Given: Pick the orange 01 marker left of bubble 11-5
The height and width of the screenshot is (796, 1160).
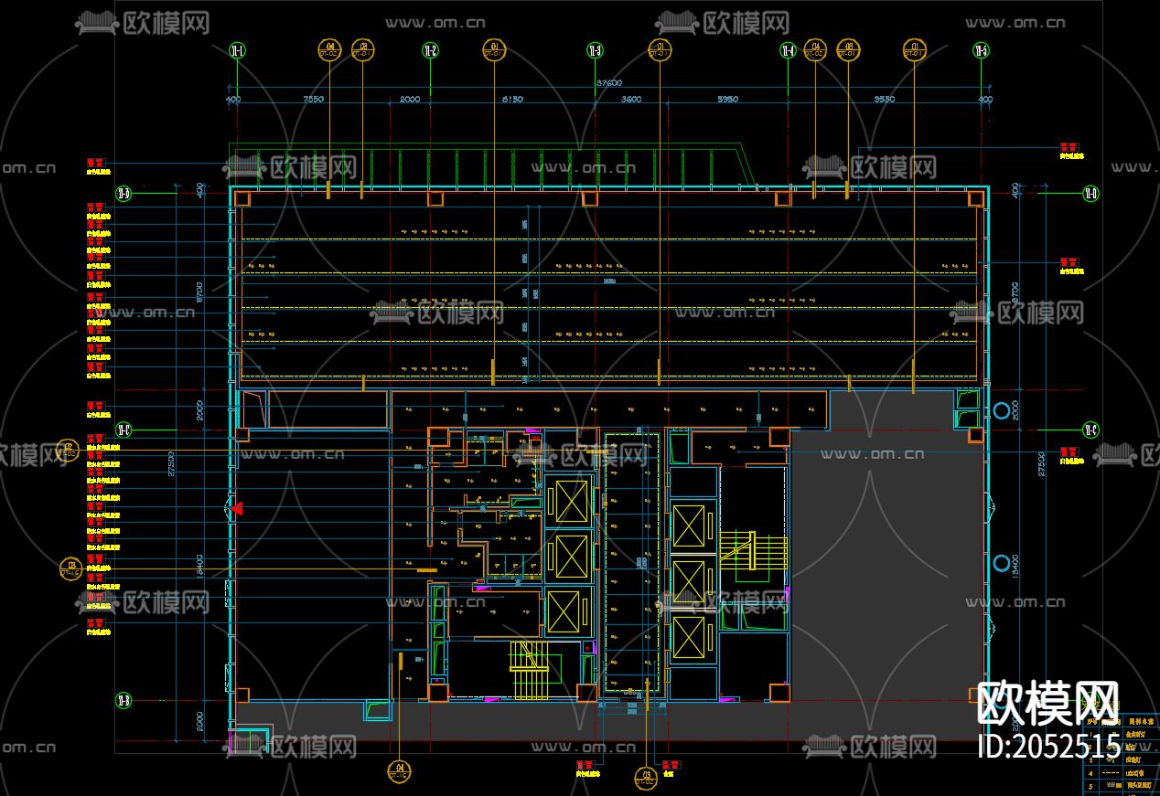Looking at the screenshot, I should point(913,50).
